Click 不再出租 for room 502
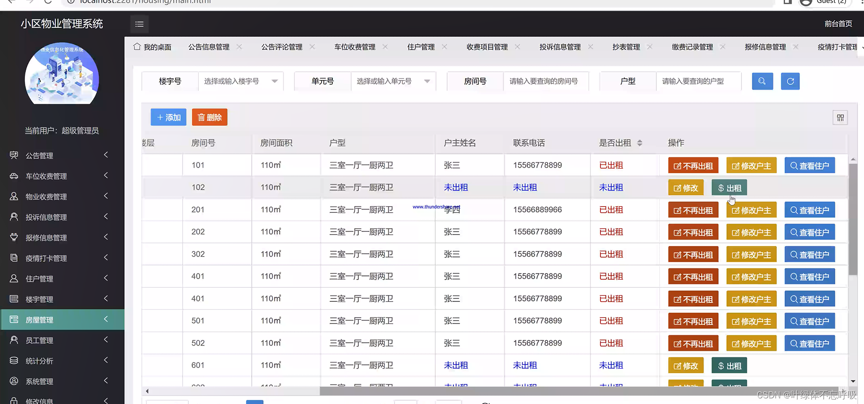The width and height of the screenshot is (864, 404). pos(693,344)
